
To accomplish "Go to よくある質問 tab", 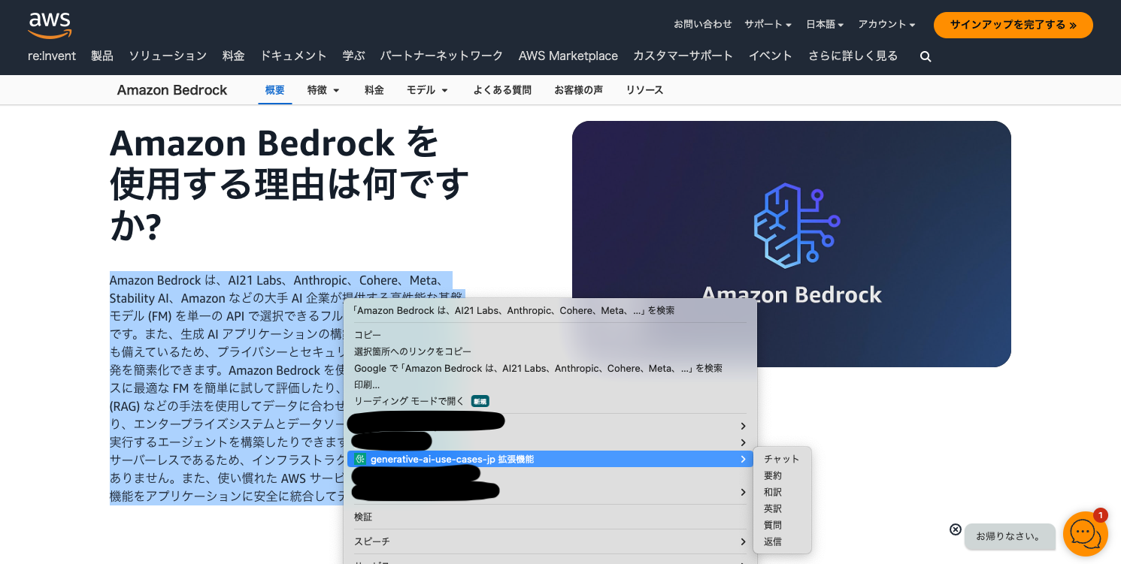I will [x=502, y=90].
